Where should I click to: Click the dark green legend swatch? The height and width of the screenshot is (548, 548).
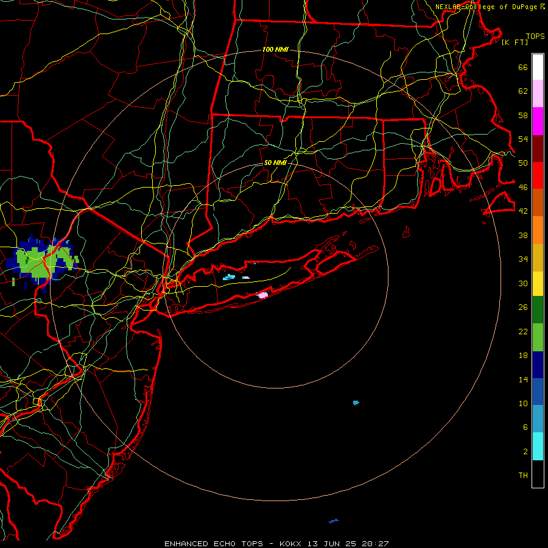point(538,310)
